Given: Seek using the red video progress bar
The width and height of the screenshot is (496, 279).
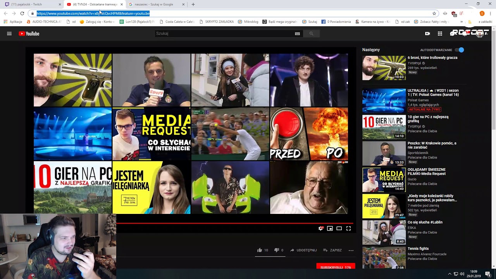Looking at the screenshot, I should (234, 223).
